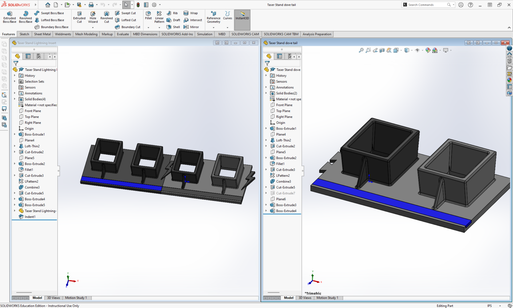Click 3D Views tab in right window

[305, 298]
